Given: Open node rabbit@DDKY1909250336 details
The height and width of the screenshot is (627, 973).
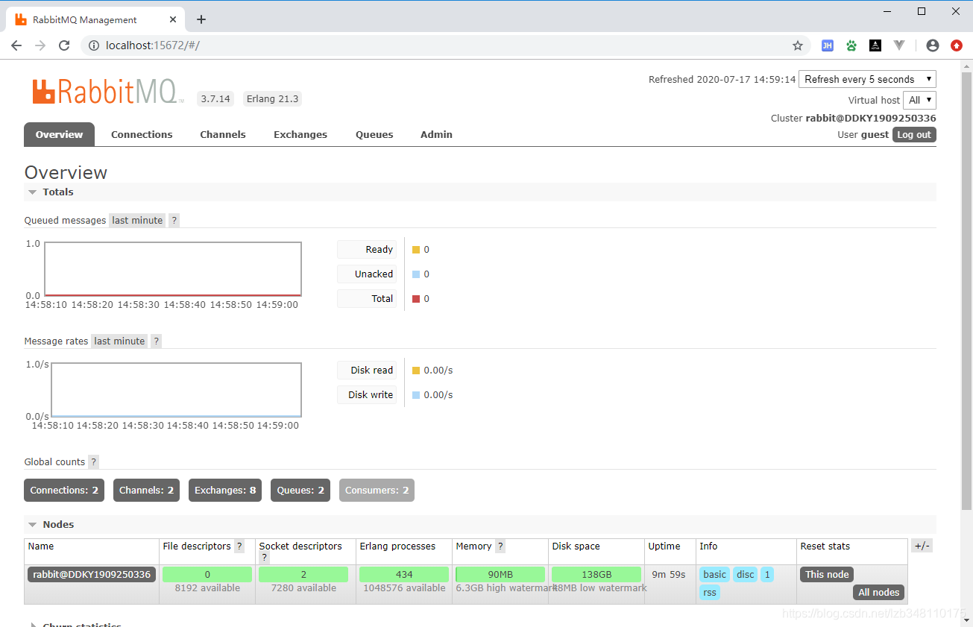Looking at the screenshot, I should click(92, 575).
